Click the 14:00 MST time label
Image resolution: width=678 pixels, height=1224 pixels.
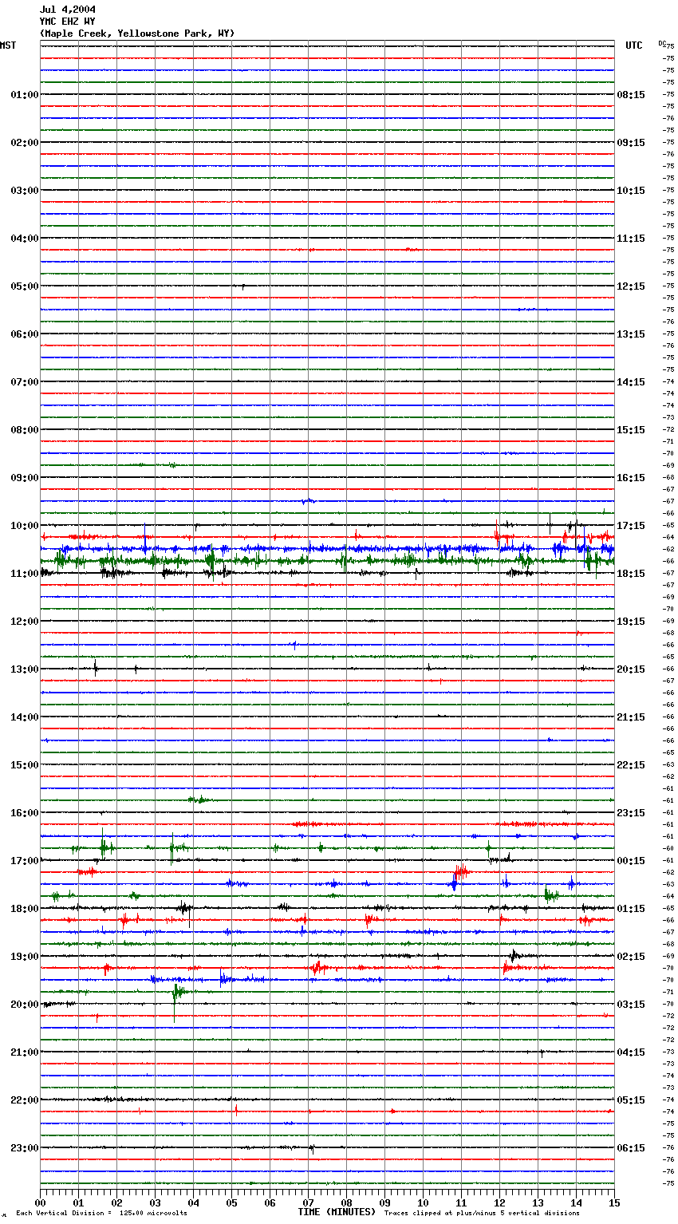click(25, 717)
